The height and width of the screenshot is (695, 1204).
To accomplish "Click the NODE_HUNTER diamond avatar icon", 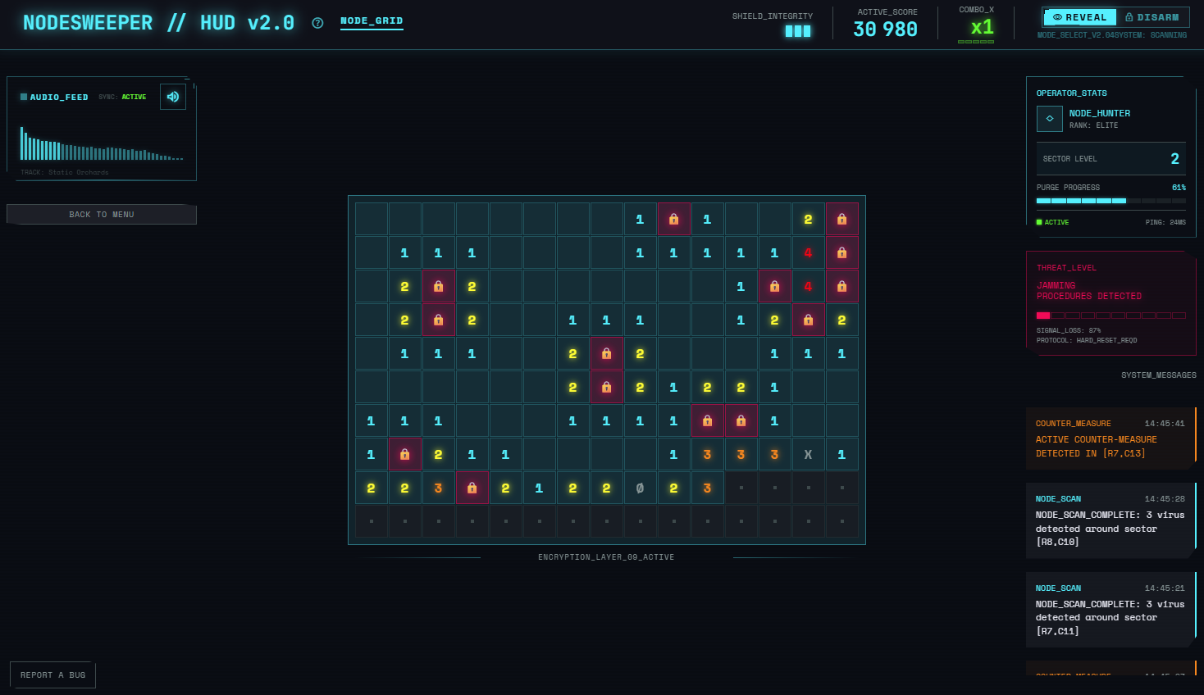I will 1050,119.
